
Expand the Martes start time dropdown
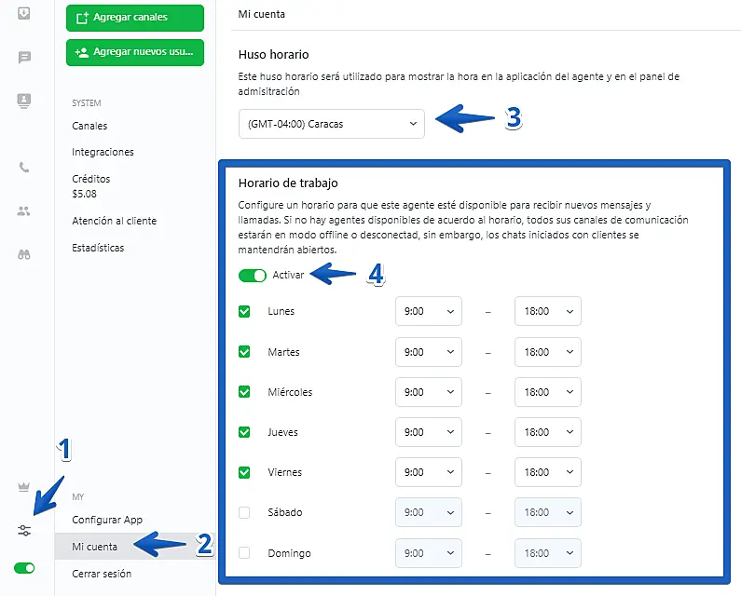[429, 352]
